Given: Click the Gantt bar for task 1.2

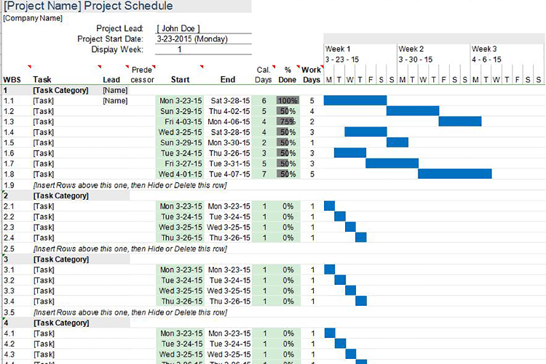Looking at the screenshot, I should pyautogui.click(x=413, y=111).
